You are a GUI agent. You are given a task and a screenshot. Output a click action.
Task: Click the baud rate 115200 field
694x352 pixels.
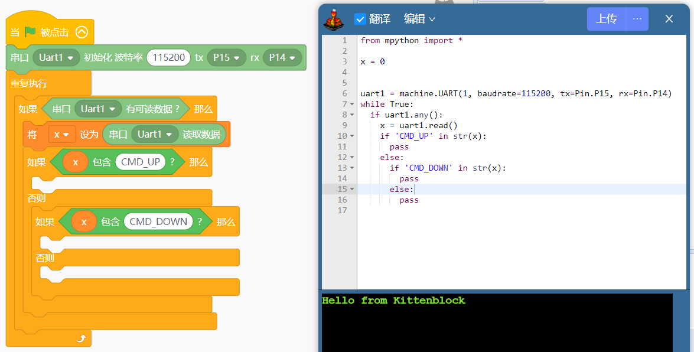point(168,57)
